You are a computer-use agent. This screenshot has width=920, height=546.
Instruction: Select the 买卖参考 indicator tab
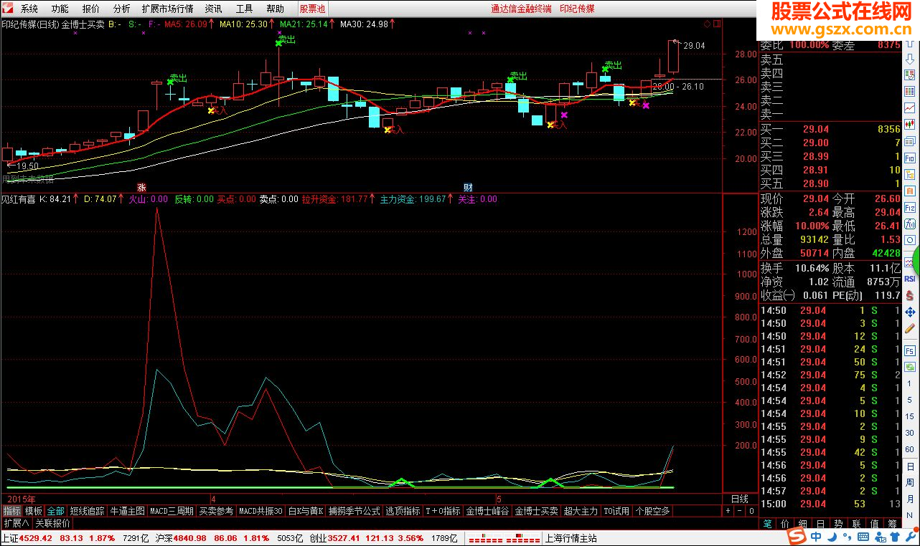[216, 511]
